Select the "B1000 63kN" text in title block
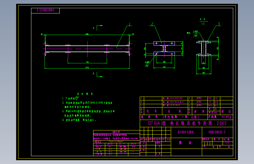The image size is (254, 164). coord(186,132)
